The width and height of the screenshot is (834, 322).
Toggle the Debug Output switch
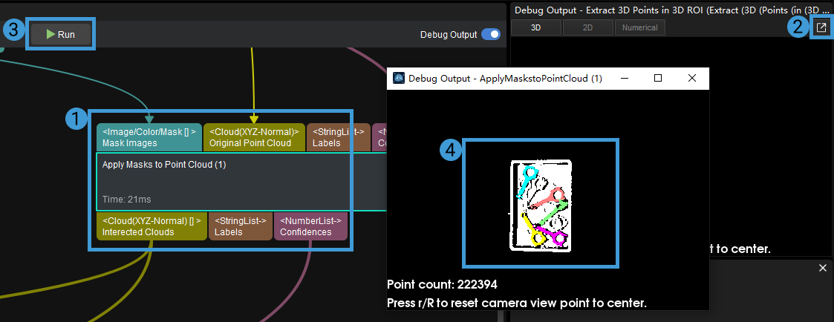point(491,35)
